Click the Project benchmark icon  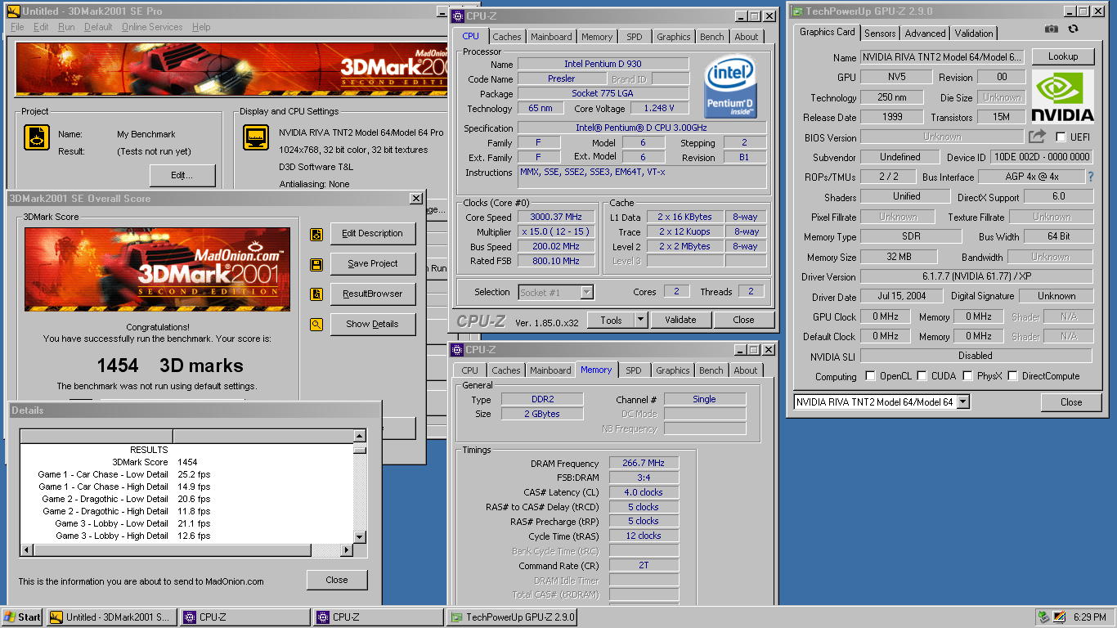click(x=37, y=137)
